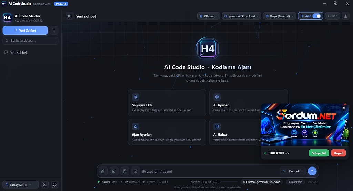The width and height of the screenshot is (353, 191).
Task: Open the three-dot menu next to Yeni Sohbet
Action: tap(54, 30)
